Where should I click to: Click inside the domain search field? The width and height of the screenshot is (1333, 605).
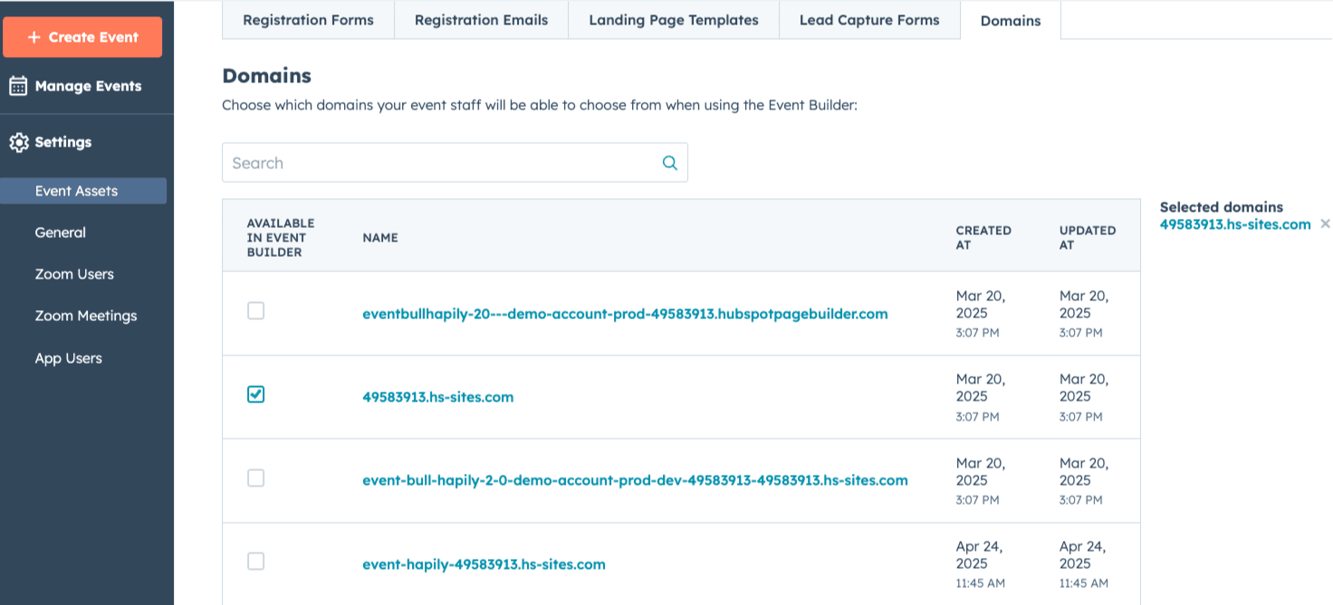(x=408, y=163)
